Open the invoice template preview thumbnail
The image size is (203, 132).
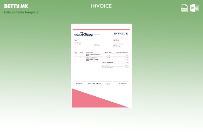coord(101,66)
